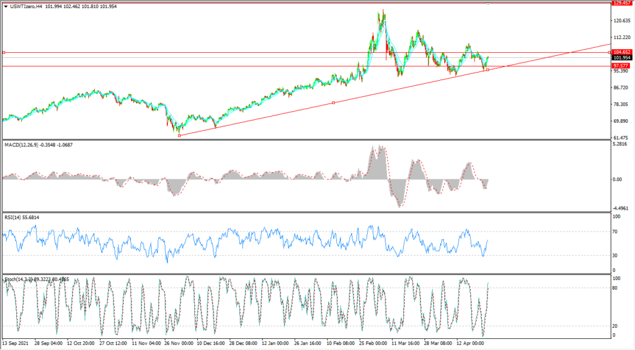Click the 86.720 price scale value
The height and width of the screenshot is (350, 635).
click(621, 87)
